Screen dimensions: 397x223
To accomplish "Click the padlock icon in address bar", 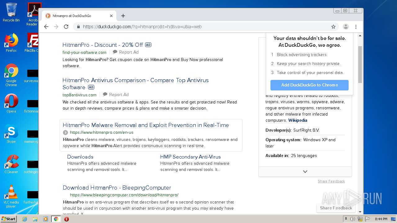I will point(78,27).
